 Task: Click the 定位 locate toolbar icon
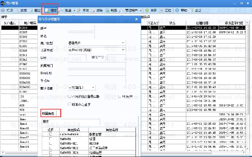click(161, 10)
